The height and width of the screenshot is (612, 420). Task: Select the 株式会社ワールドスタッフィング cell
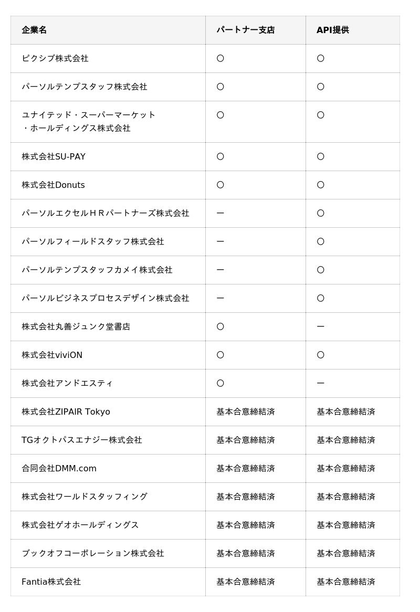point(85,497)
